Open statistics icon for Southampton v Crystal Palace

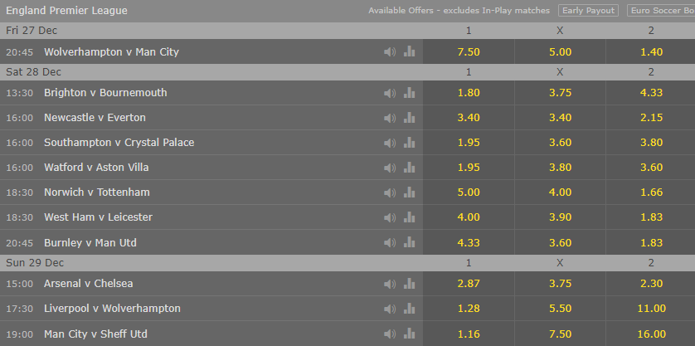[409, 143]
